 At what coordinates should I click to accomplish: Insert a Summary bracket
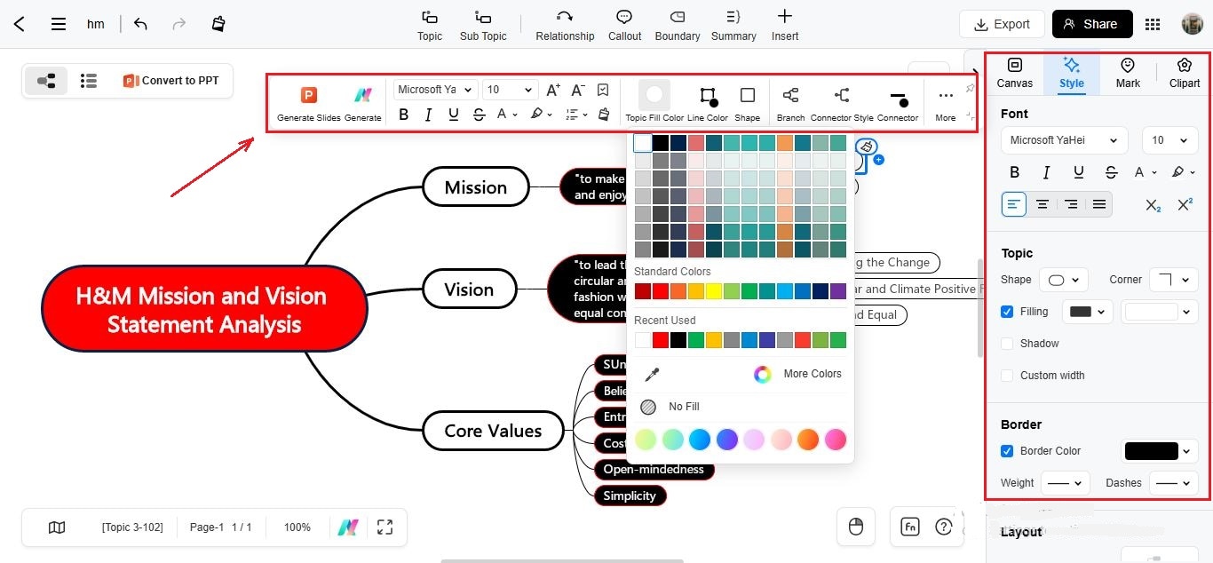pos(733,25)
